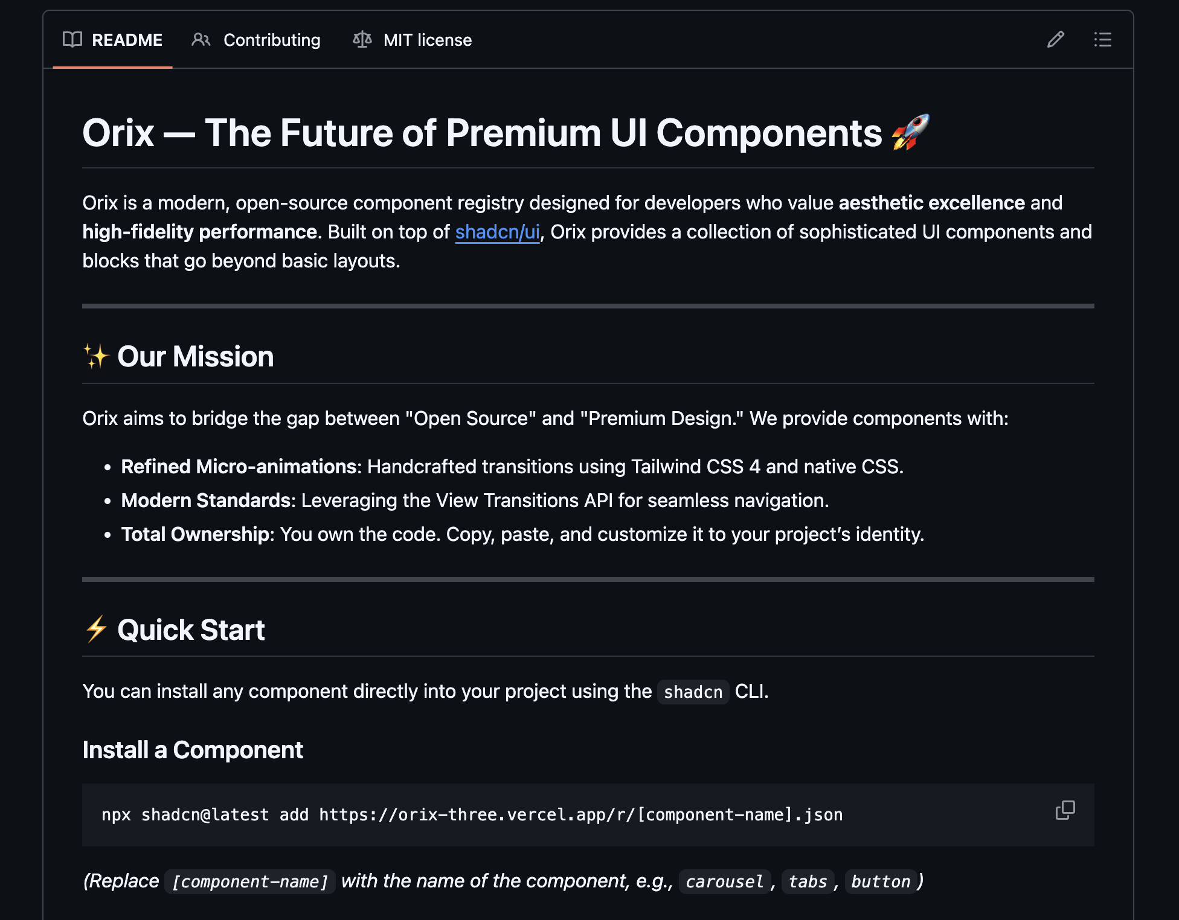Click the main Orix title heading
This screenshot has height=920, width=1179.
[481, 133]
